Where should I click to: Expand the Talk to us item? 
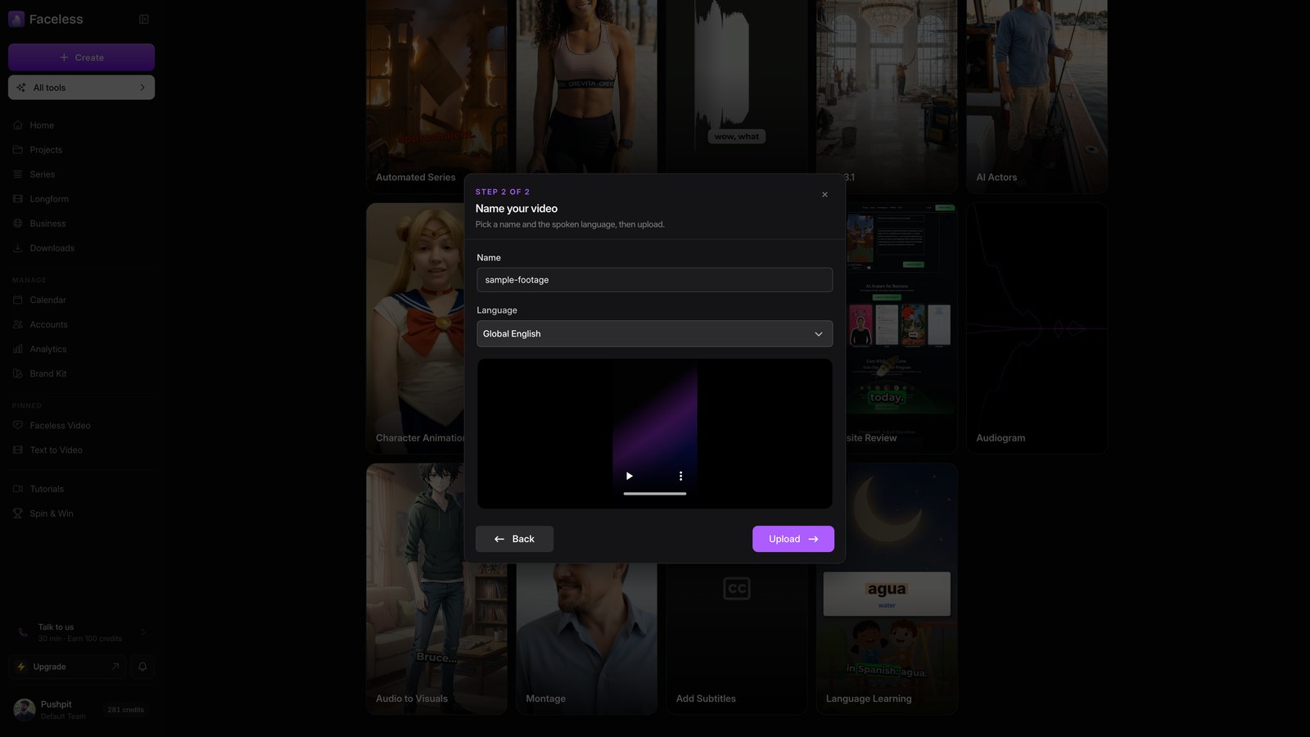pos(81,632)
